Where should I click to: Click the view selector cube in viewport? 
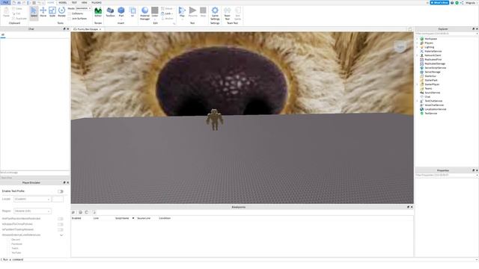(400, 47)
